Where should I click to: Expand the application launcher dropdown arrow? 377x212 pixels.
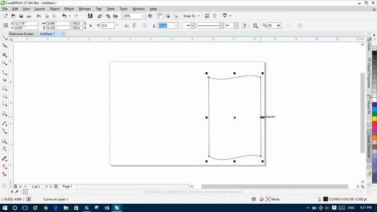(x=230, y=16)
